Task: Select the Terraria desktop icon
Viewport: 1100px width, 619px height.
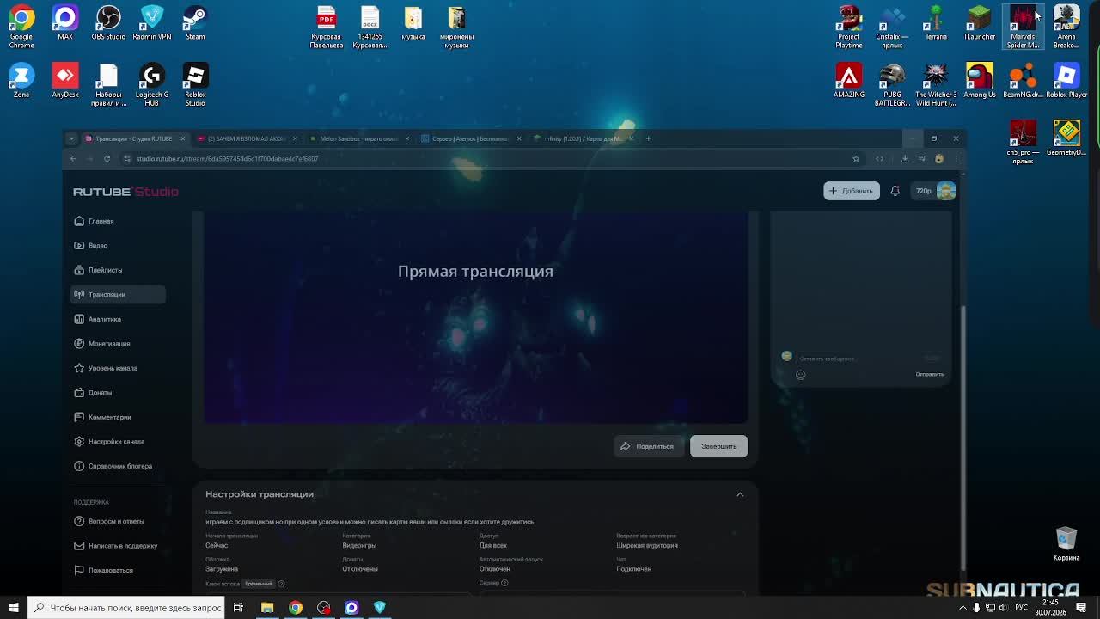Action: point(936,23)
